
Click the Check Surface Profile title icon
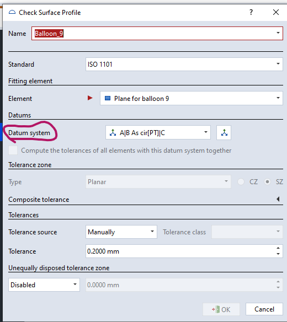12,12
